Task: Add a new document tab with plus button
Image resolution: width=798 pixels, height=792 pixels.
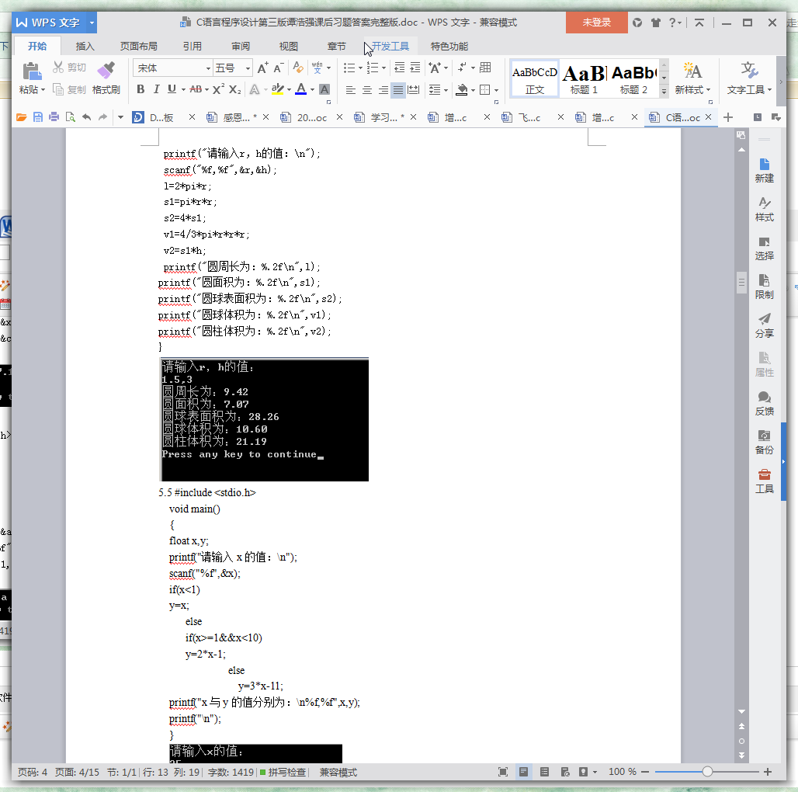Action: tap(728, 117)
